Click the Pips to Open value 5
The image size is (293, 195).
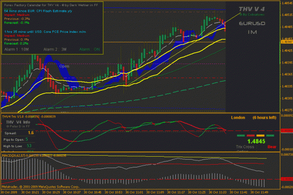(27, 139)
